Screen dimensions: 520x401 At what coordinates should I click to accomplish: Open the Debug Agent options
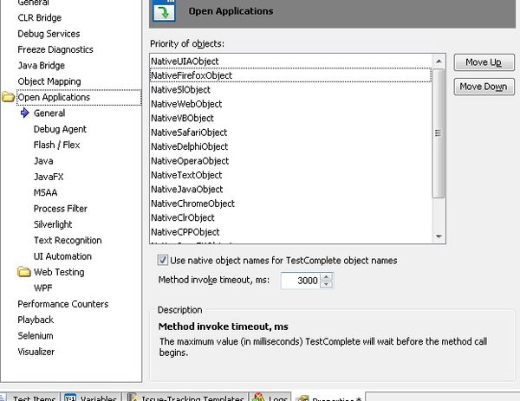[60, 129]
